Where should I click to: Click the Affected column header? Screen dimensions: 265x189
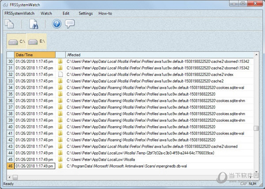tap(159, 55)
